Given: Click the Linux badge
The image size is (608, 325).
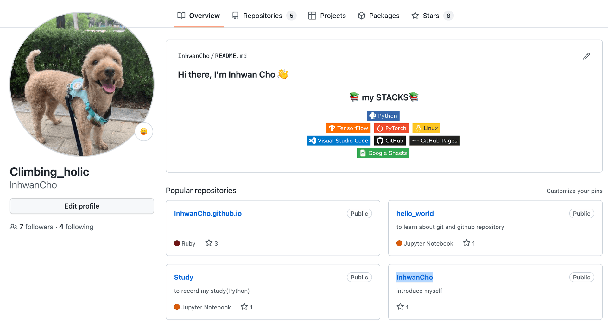Looking at the screenshot, I should (426, 128).
